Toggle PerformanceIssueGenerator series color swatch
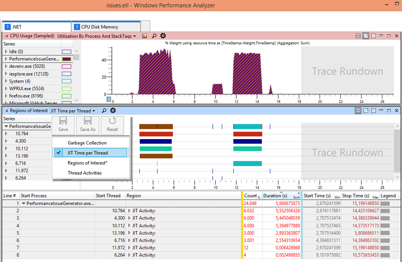Image resolution: width=402 pixels, height=262 pixels. pyautogui.click(x=67, y=59)
